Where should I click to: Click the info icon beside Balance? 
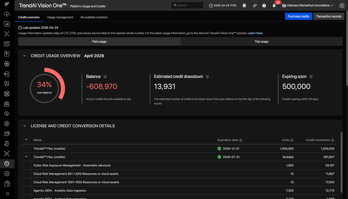click(x=105, y=77)
